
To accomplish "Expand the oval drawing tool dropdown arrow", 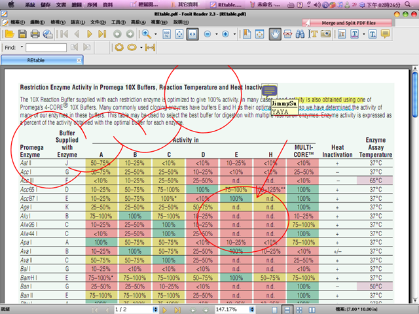I will pyautogui.click(x=141, y=48).
